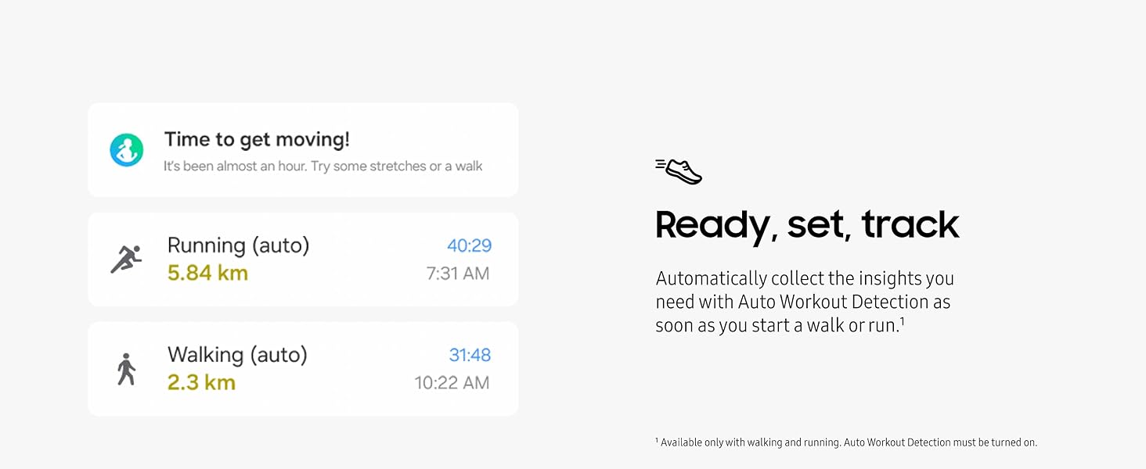Click the speeding sneaker icon

point(679,171)
